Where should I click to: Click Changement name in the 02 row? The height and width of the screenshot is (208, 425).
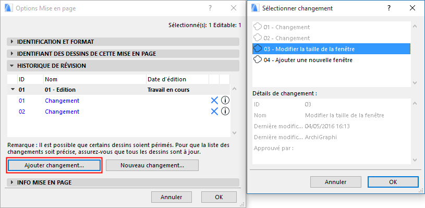pyautogui.click(x=62, y=112)
